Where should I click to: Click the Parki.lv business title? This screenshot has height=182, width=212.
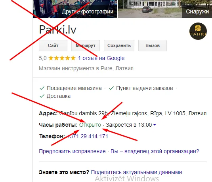coord(57,30)
